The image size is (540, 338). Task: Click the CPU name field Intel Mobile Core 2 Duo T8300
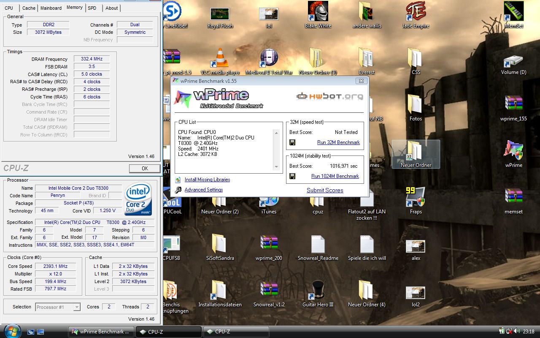tap(78, 188)
